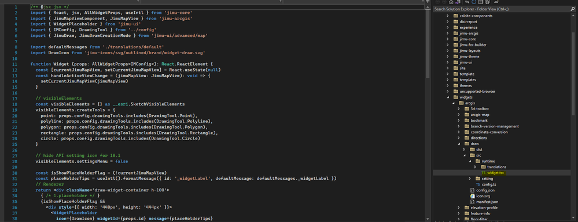This screenshot has width=578, height=222.
Task: Select the jimu-for-builder folder
Action: 473,45
